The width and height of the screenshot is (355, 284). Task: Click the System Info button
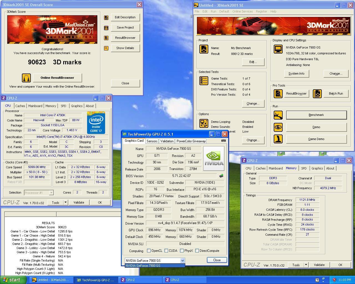(296, 74)
